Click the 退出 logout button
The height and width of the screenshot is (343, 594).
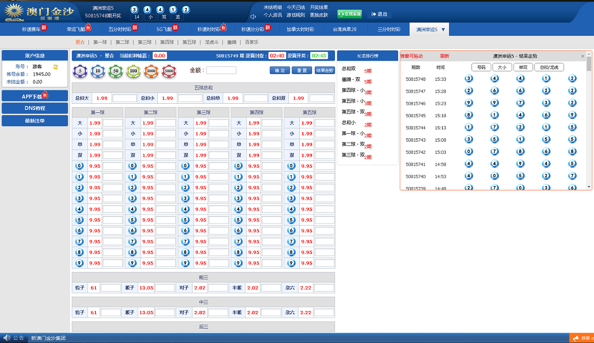pos(379,14)
